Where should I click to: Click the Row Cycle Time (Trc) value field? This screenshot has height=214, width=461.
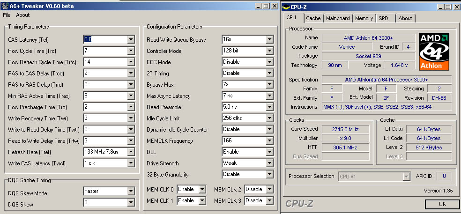point(105,51)
